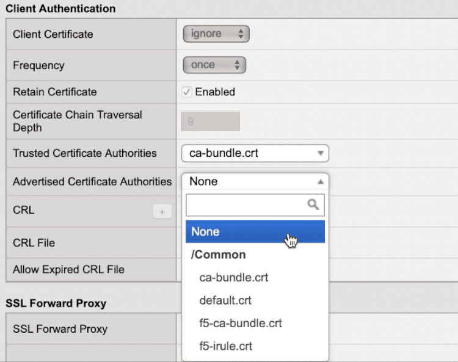Click the search magnifier icon in the dropdown
This screenshot has height=362, width=458.
click(x=313, y=205)
